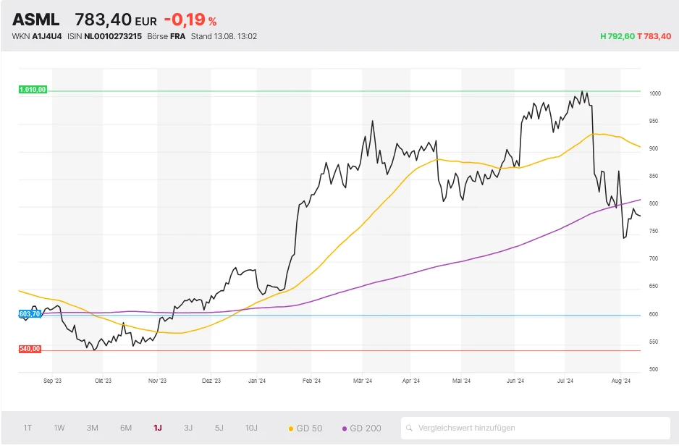Select the 1T timeframe
Viewport: 679px width, 448px height.
click(x=28, y=428)
